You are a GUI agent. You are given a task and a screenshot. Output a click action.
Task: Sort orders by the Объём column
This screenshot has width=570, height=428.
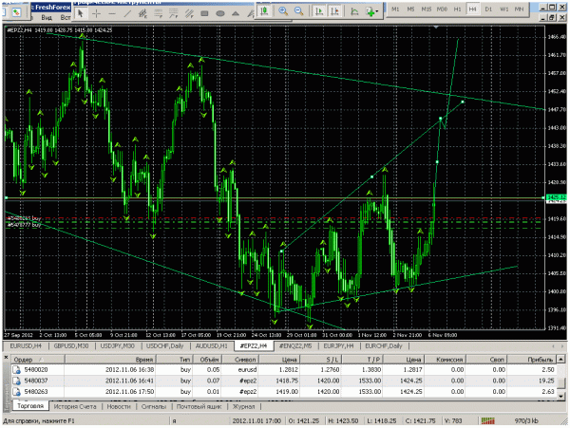[207, 360]
